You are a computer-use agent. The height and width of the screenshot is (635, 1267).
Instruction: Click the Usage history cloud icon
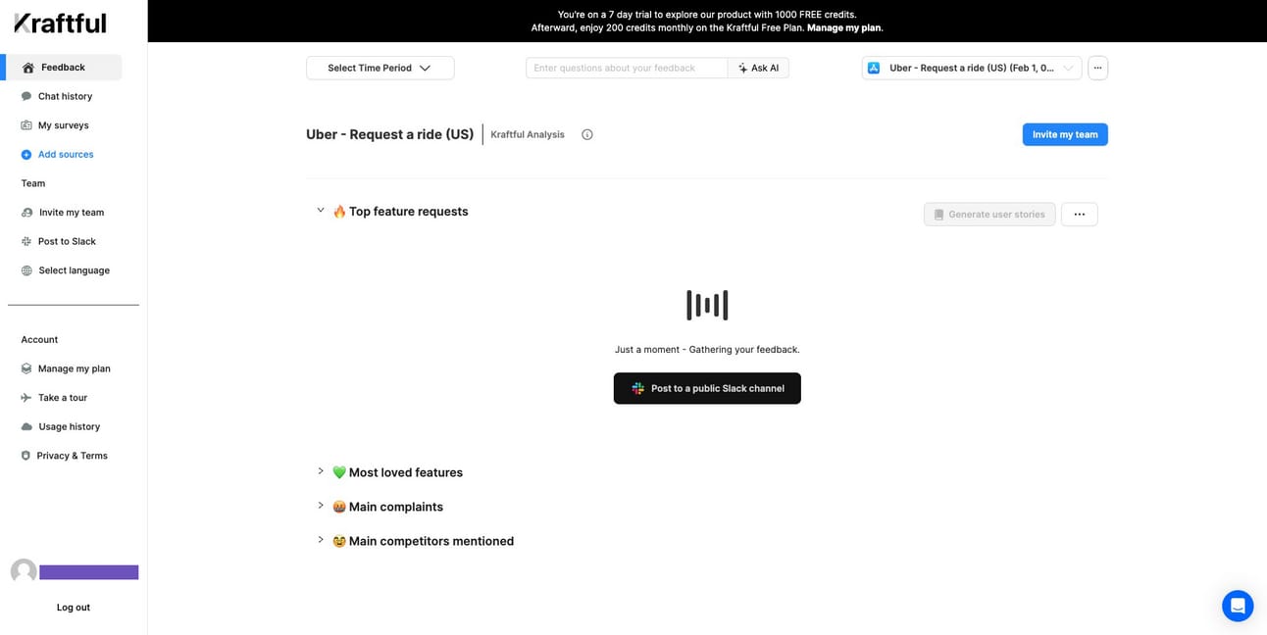point(26,427)
